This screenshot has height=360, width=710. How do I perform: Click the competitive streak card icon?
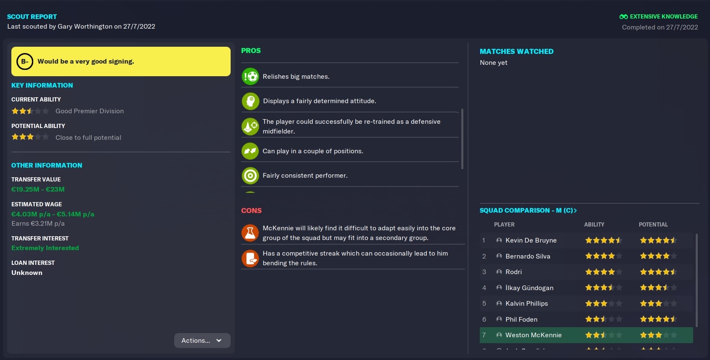tap(250, 258)
